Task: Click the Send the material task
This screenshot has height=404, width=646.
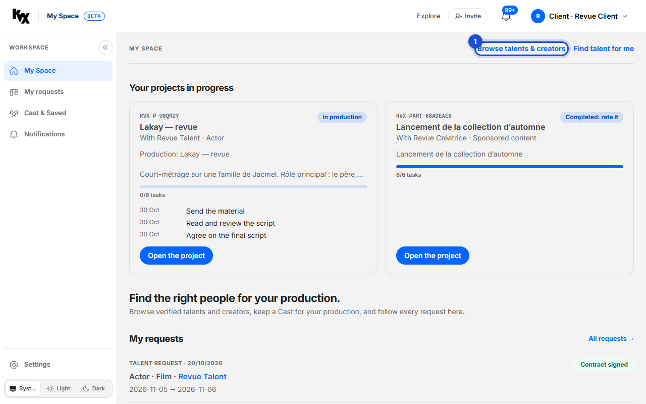Action: click(216, 211)
